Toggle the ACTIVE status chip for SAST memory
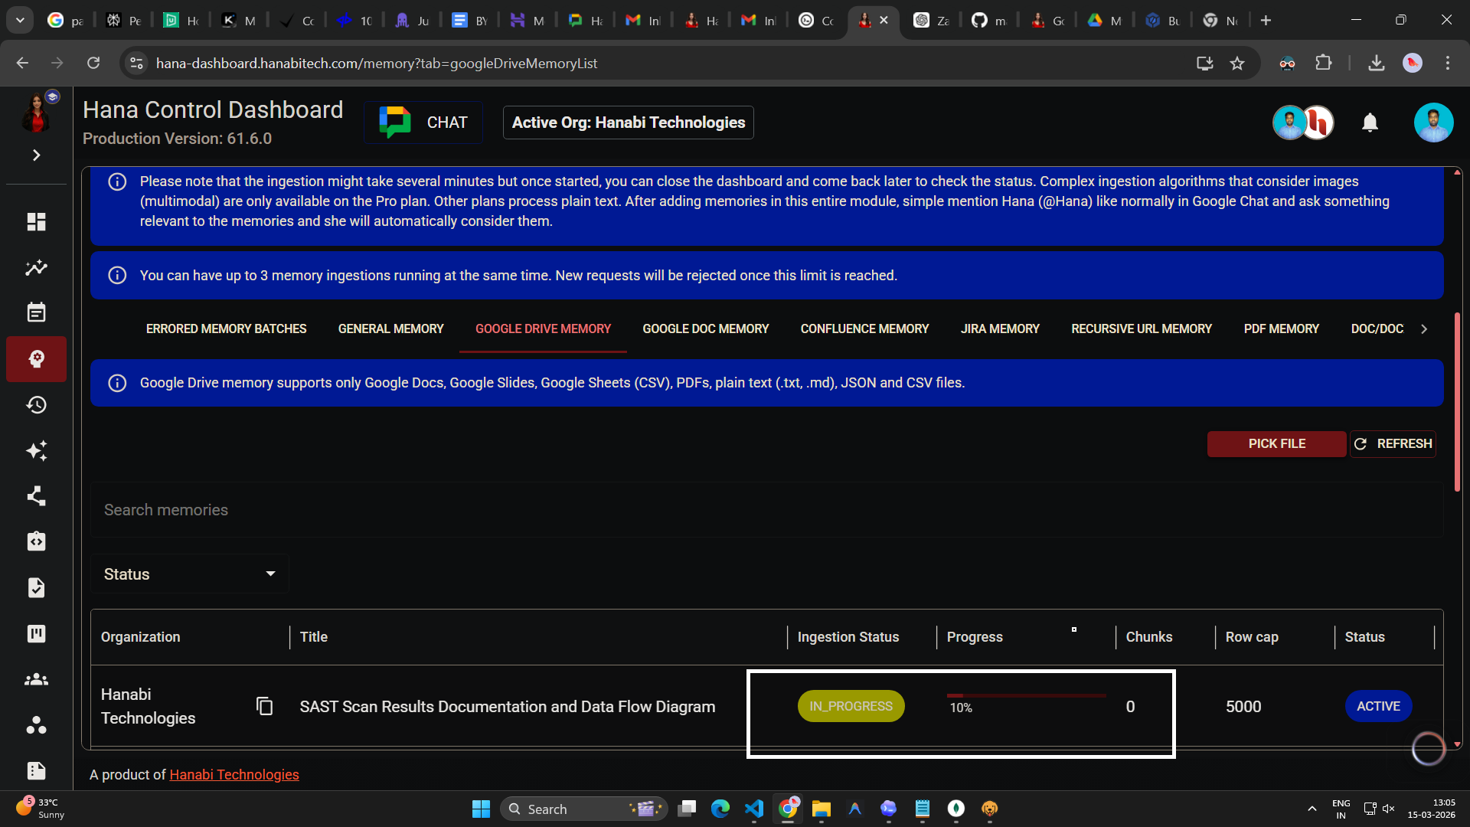Screen dimensions: 1470x827 [x=1378, y=706]
